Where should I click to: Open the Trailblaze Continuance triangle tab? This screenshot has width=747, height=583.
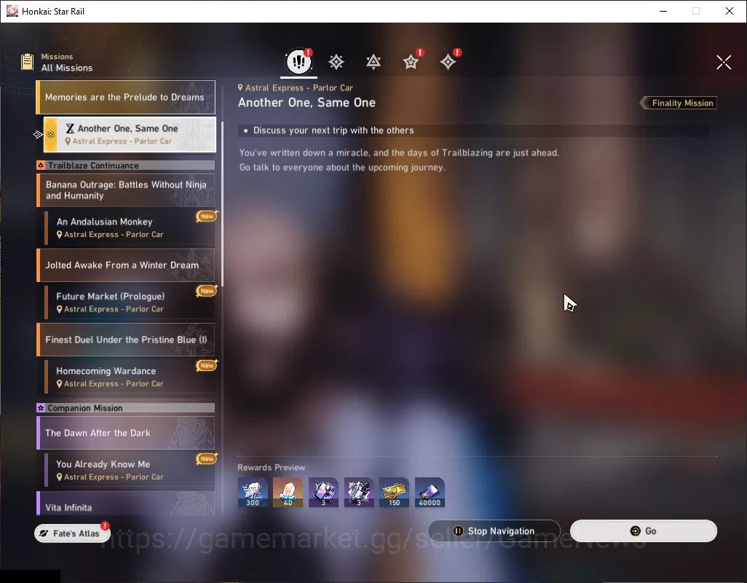coord(373,61)
